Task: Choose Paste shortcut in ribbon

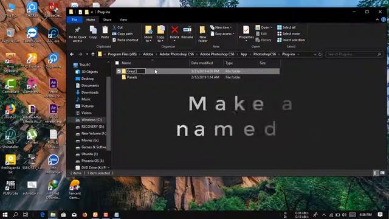Action: point(125,40)
